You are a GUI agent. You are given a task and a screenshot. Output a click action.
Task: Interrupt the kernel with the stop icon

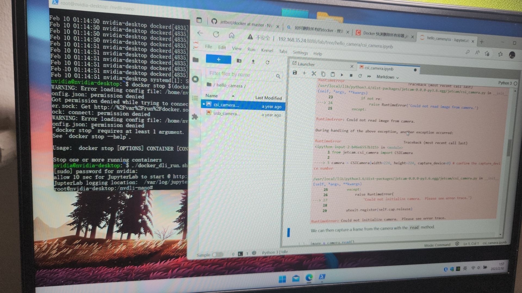(x=351, y=75)
